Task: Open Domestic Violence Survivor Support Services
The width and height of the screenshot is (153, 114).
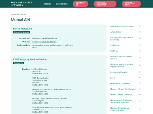Action: [x=122, y=65]
